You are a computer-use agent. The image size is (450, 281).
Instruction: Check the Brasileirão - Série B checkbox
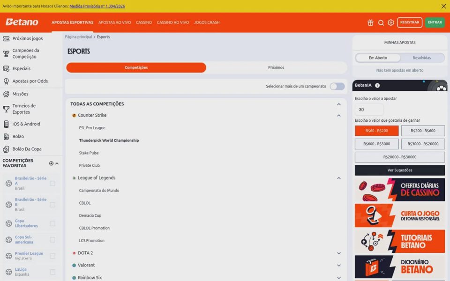52,205
